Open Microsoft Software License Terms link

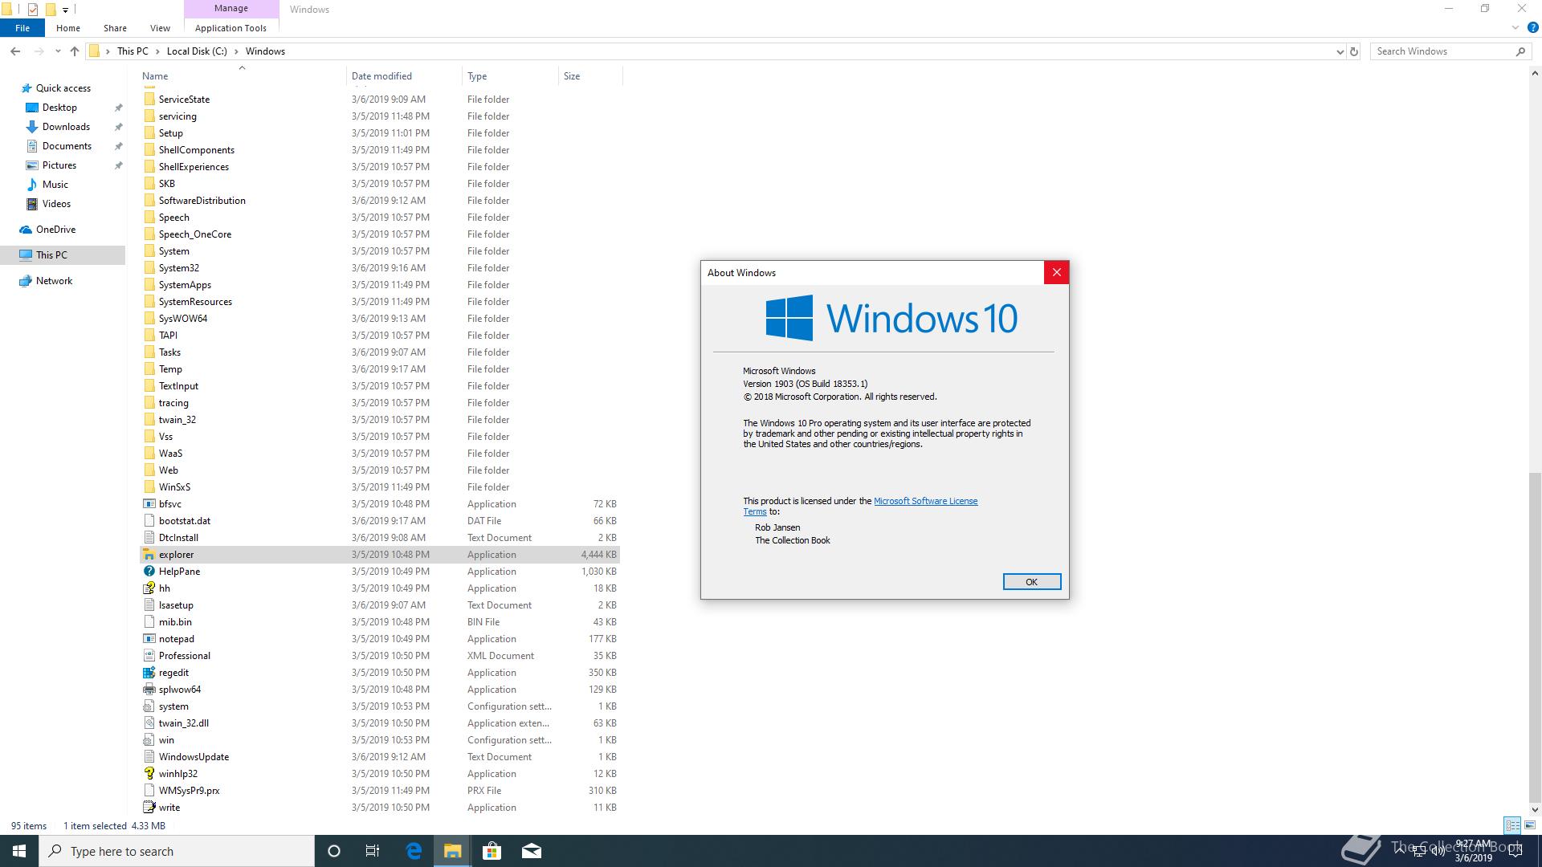(x=925, y=501)
